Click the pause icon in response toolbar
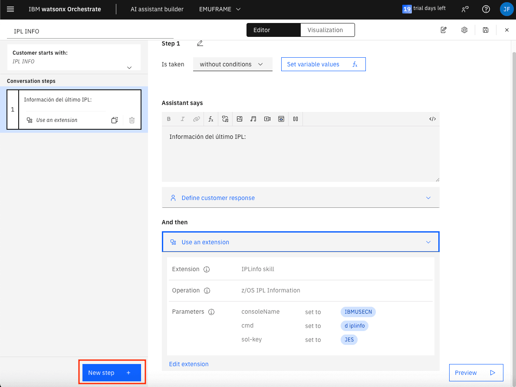516x387 pixels. click(x=296, y=119)
